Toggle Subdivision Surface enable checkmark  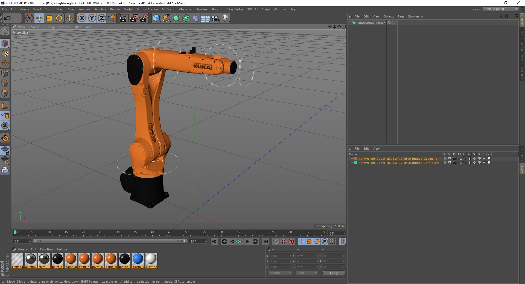pyautogui.click(x=395, y=23)
